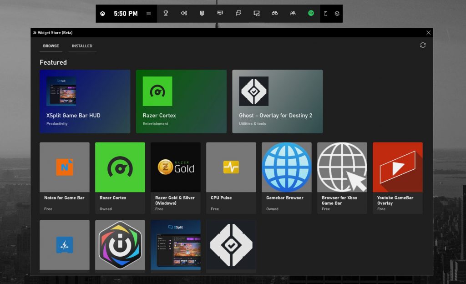Screen dimensions: 466x284
Task: Open the Performance monitor widget
Action: pos(220,13)
